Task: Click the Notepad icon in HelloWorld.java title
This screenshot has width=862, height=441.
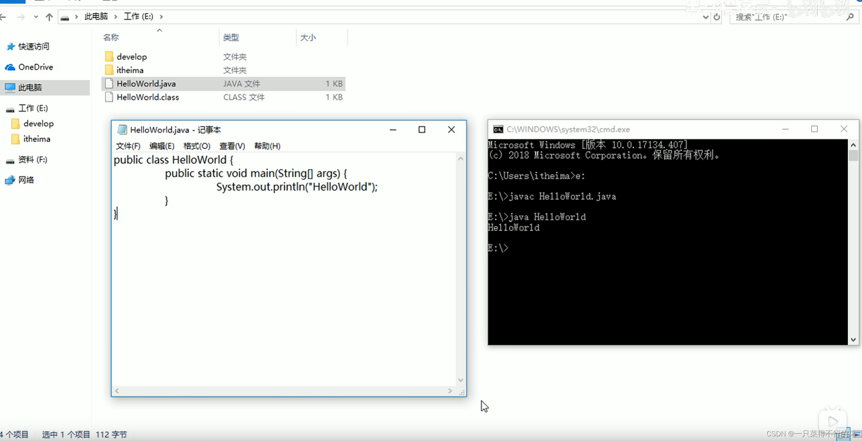Action: point(122,130)
